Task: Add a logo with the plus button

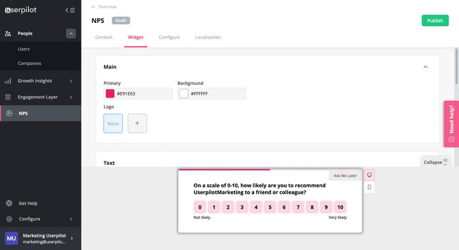Action: click(x=137, y=123)
